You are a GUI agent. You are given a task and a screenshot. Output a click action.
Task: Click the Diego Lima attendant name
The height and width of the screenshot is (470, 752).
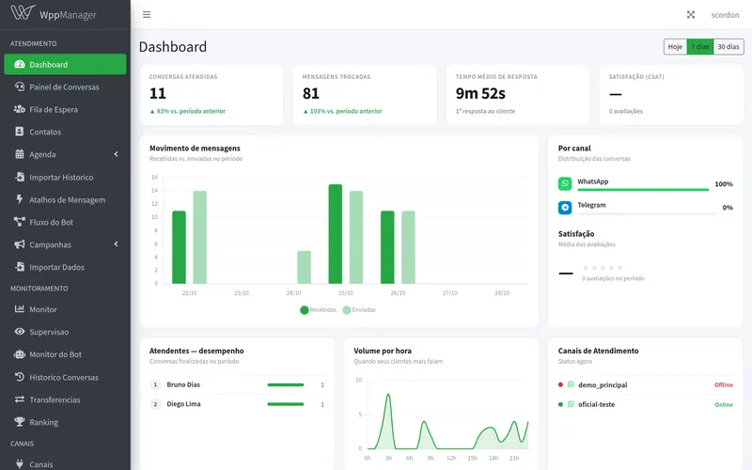pyautogui.click(x=183, y=404)
